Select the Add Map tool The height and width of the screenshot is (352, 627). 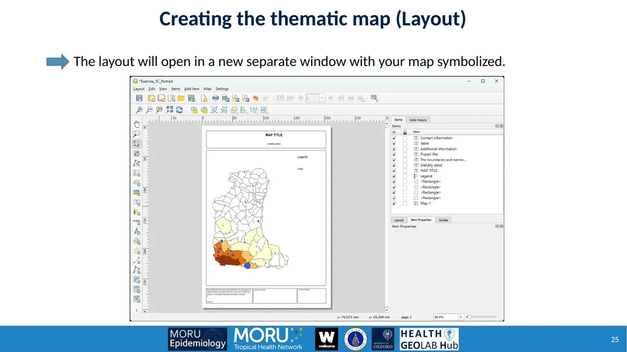[x=137, y=173]
